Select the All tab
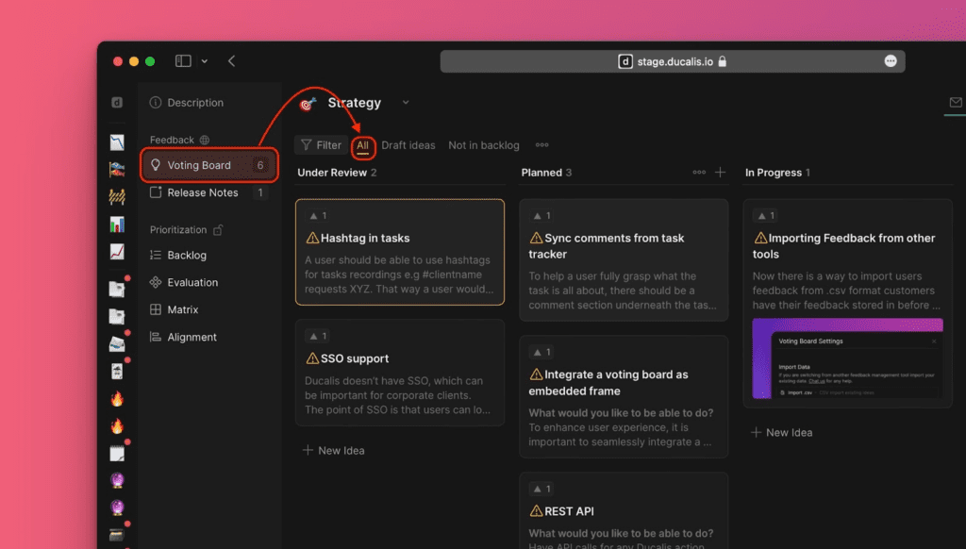Viewport: 966px width, 549px height. click(x=362, y=145)
